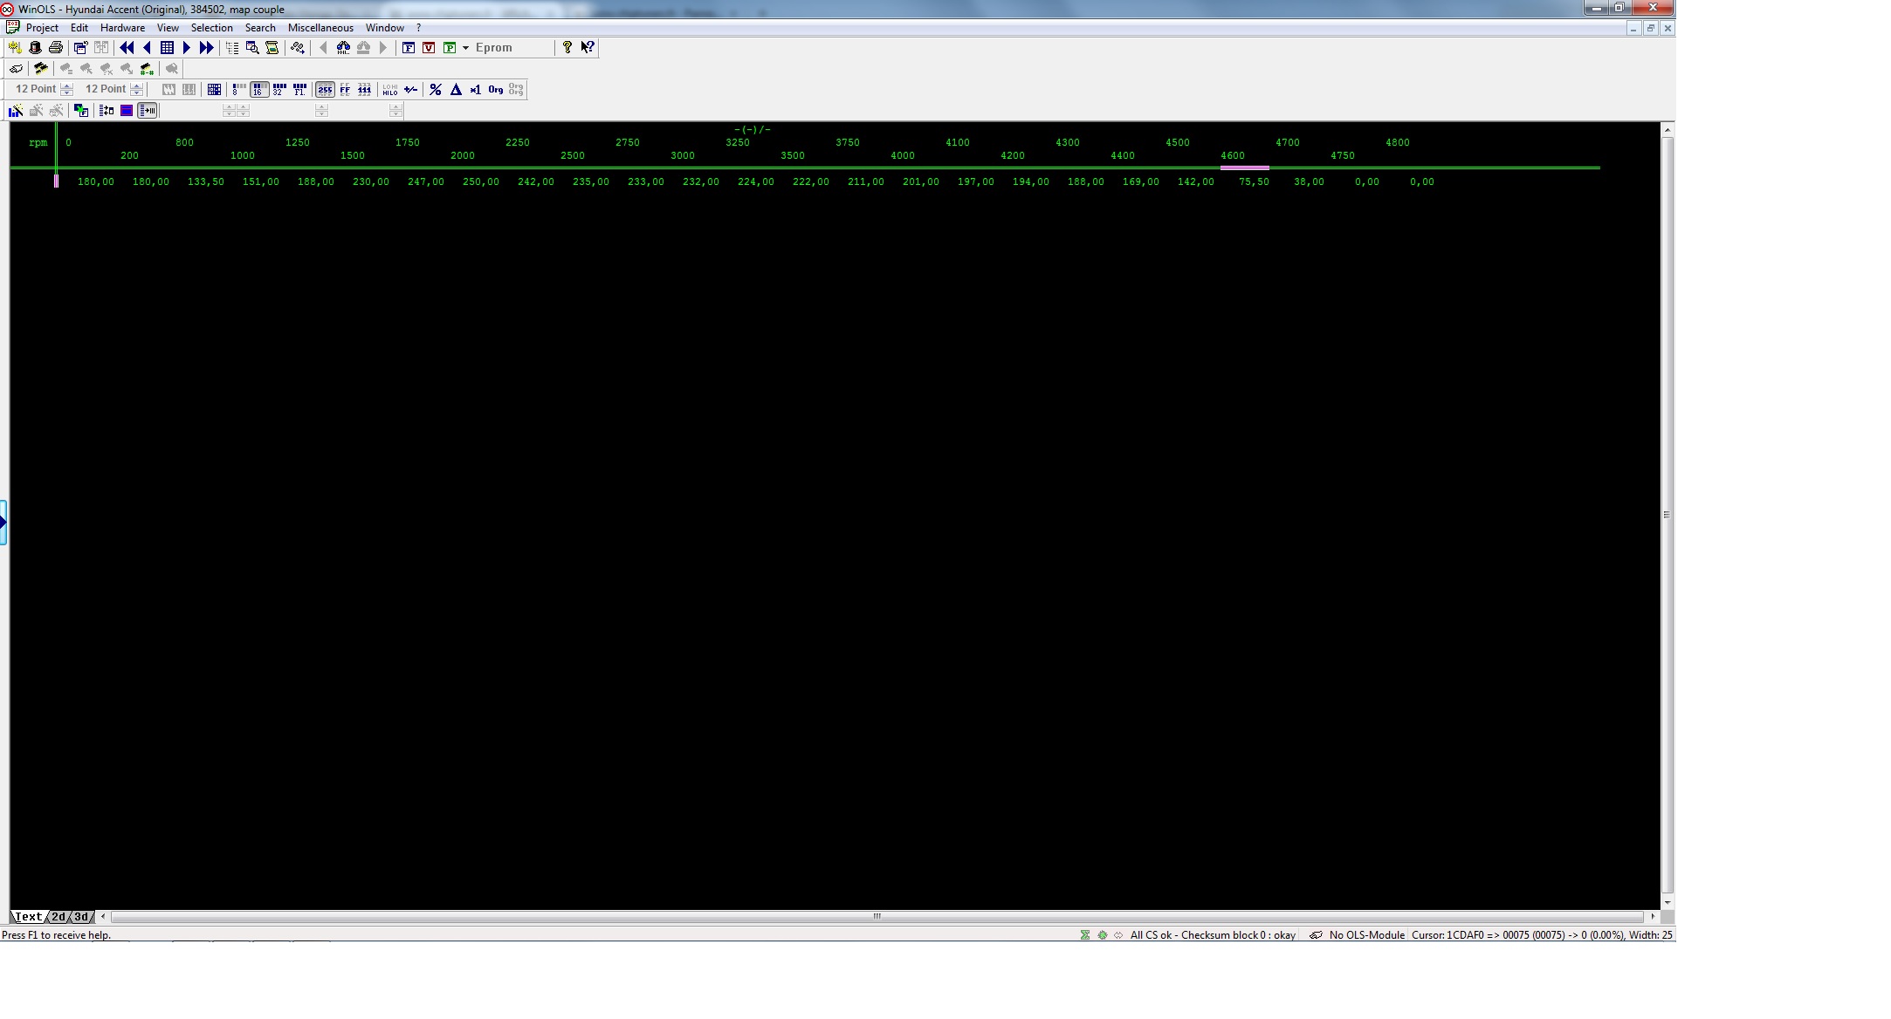Click the red V version icon

[x=429, y=48]
